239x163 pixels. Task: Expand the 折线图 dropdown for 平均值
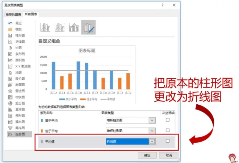click(152, 142)
